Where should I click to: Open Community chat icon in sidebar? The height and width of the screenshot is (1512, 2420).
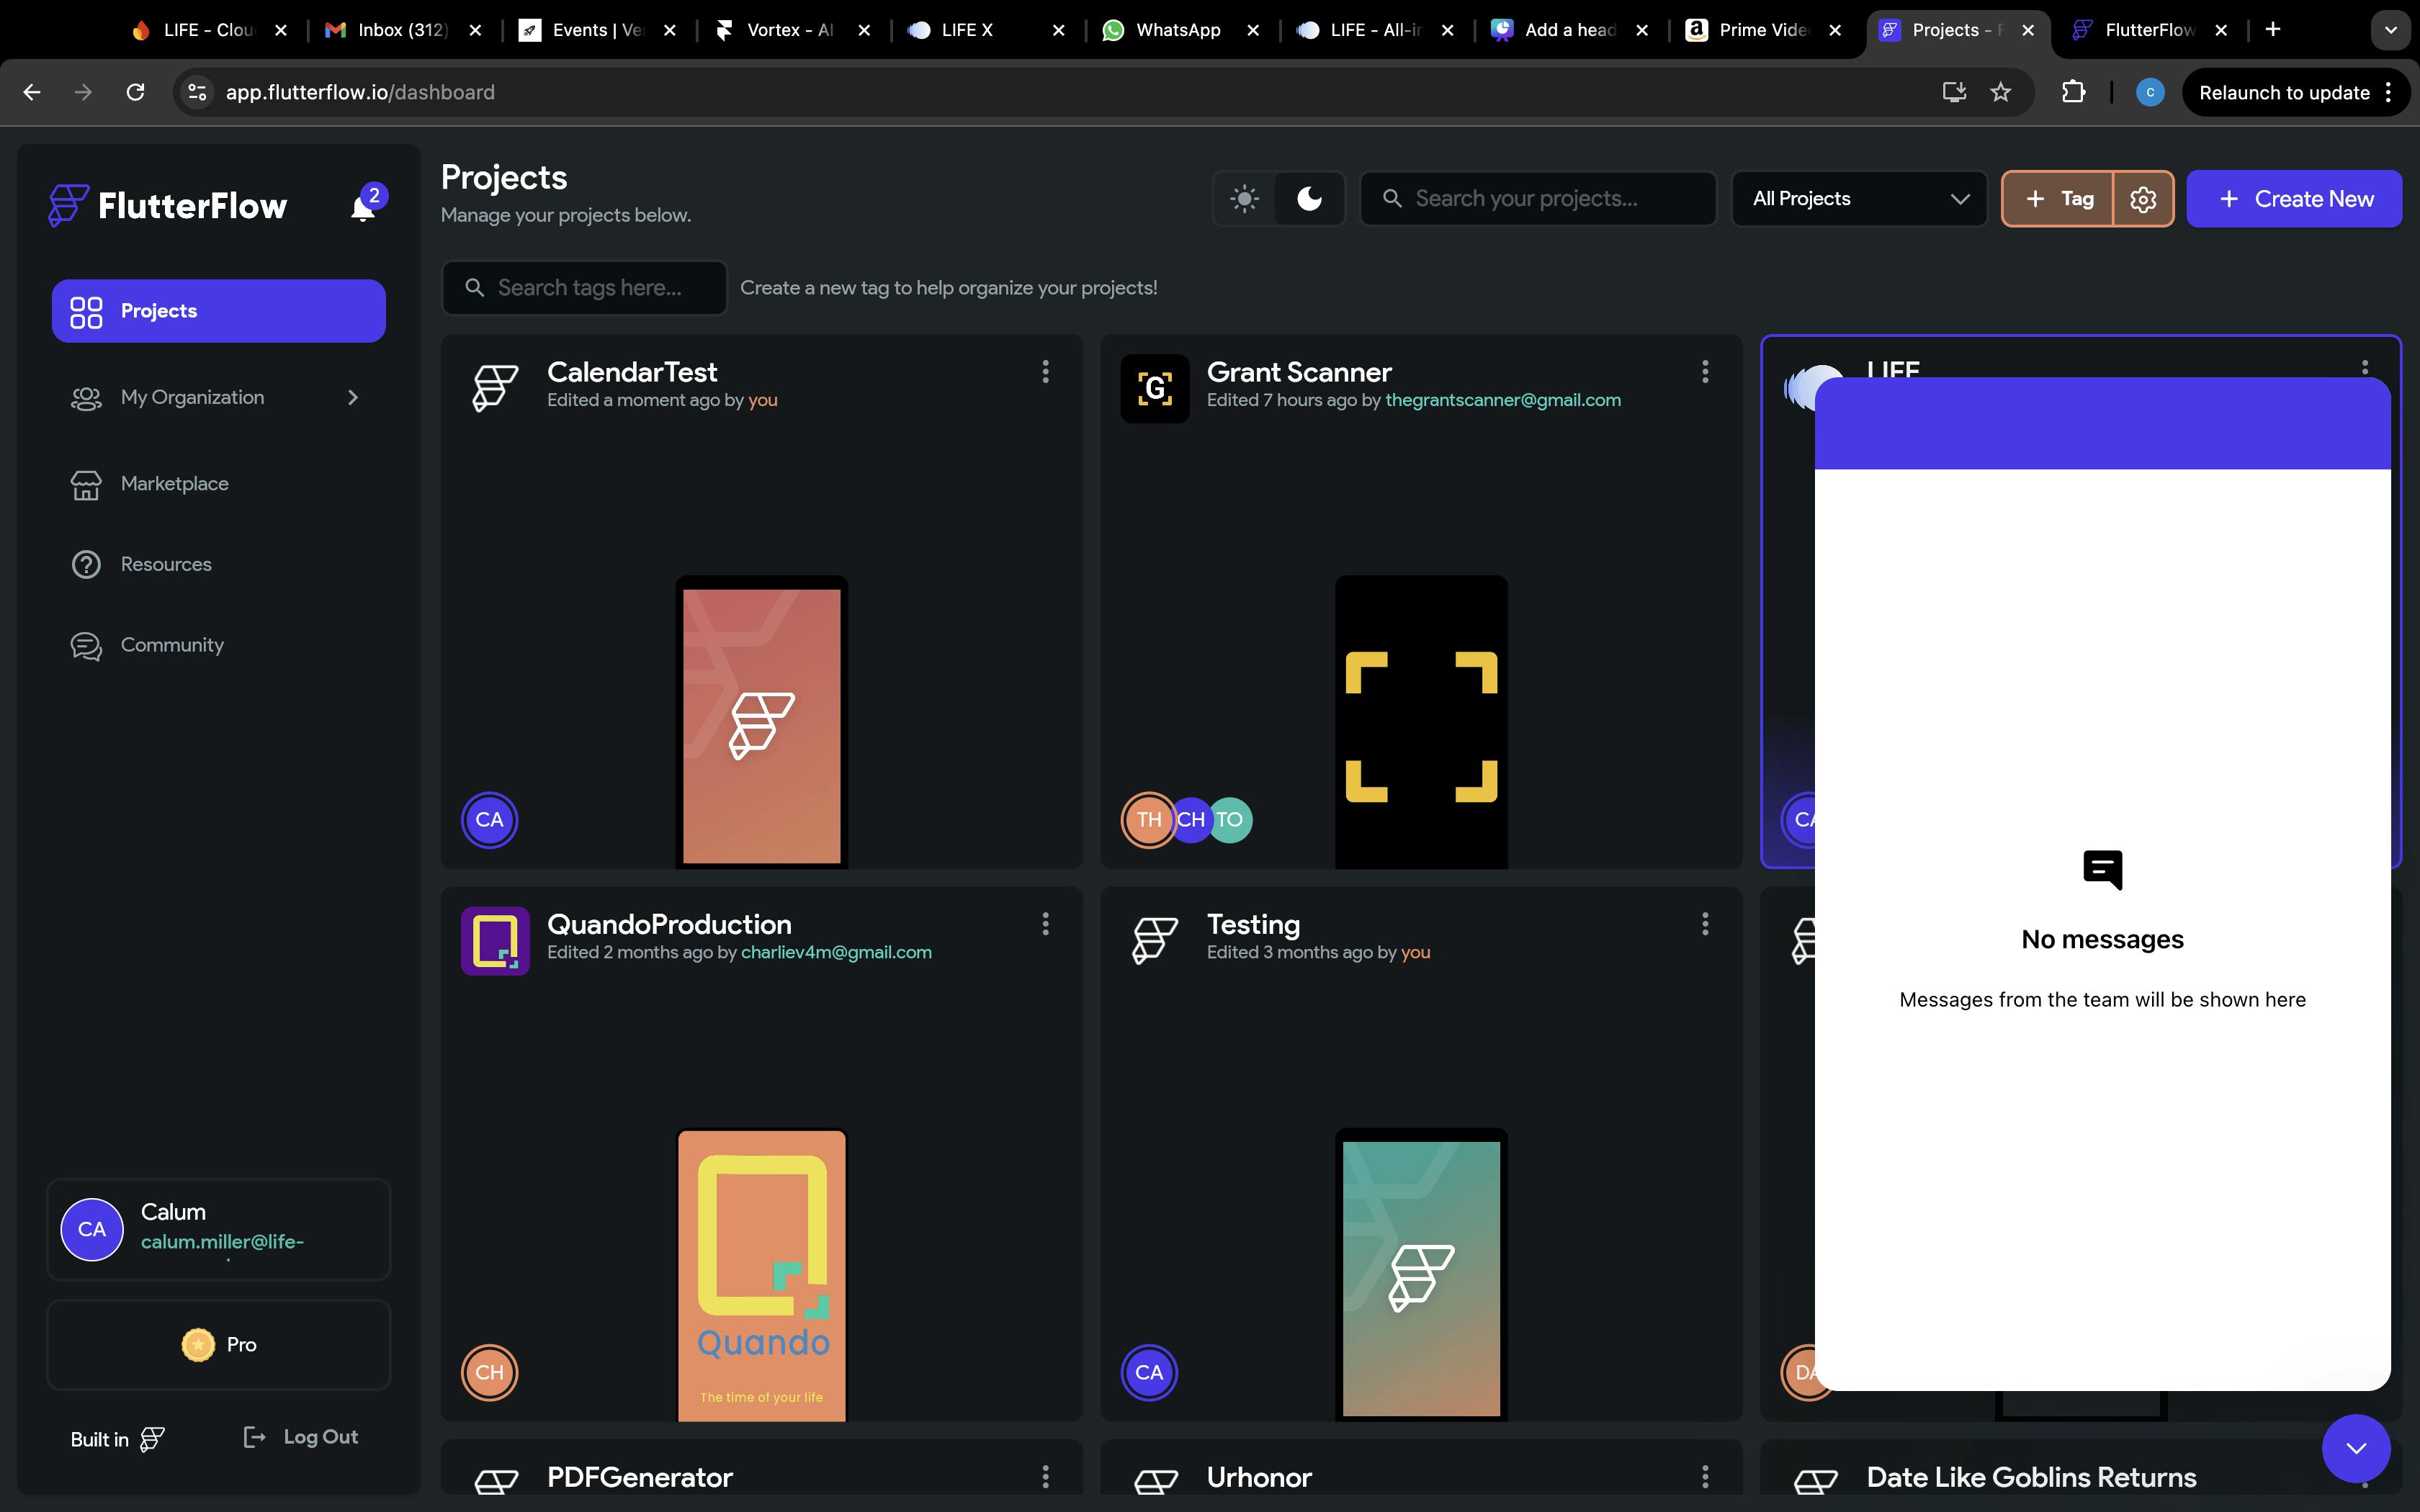point(86,646)
